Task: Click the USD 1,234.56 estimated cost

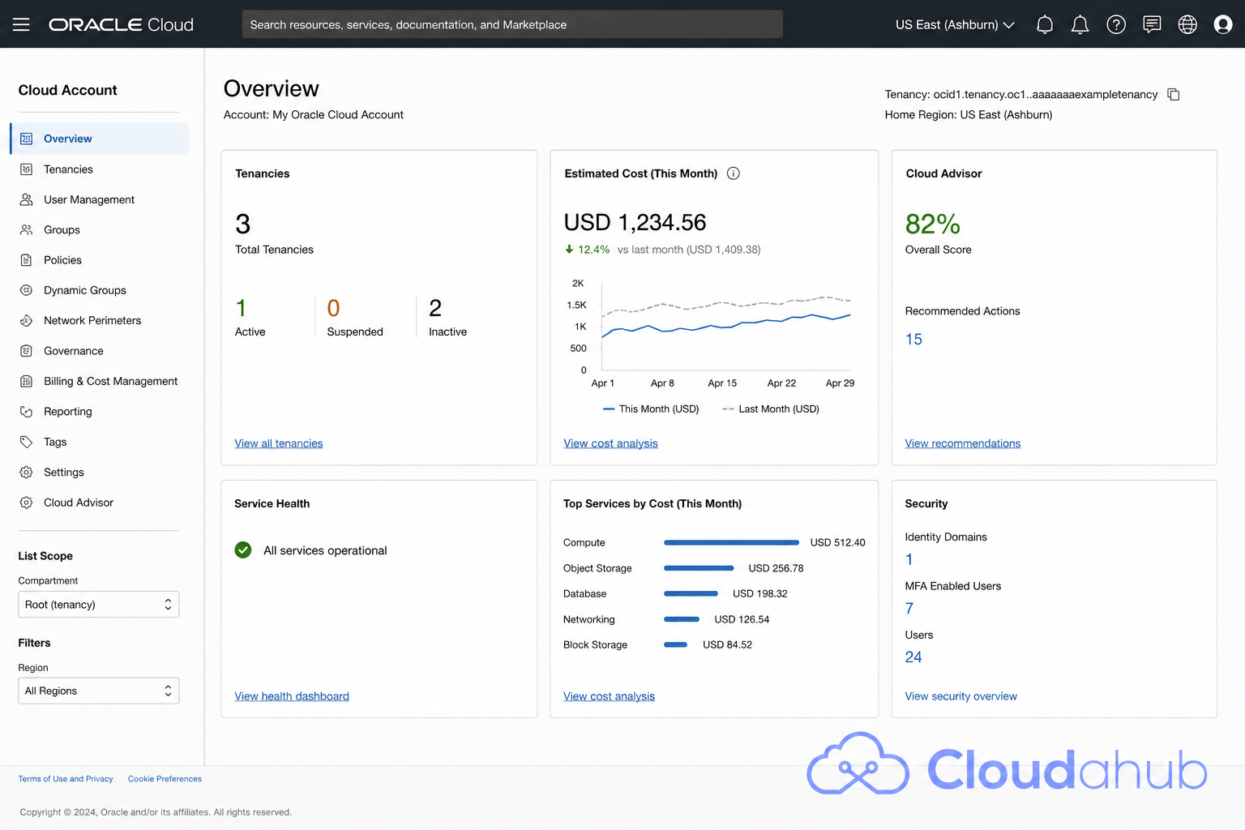Action: tap(635, 222)
